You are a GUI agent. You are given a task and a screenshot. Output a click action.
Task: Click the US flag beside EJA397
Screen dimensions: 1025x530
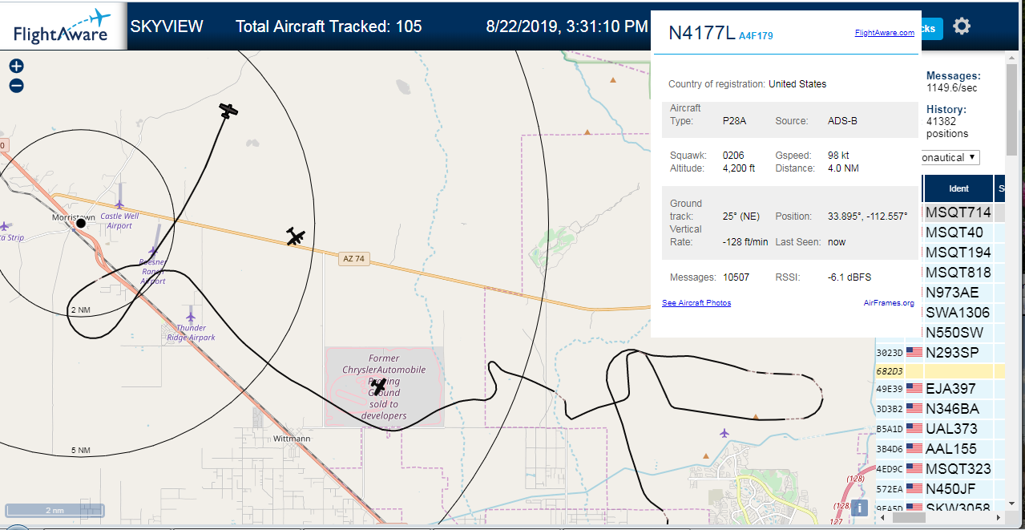click(914, 389)
